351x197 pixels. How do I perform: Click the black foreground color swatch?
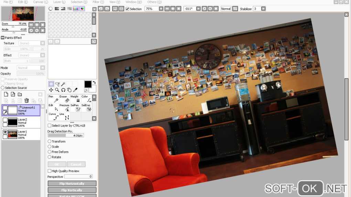(88, 84)
